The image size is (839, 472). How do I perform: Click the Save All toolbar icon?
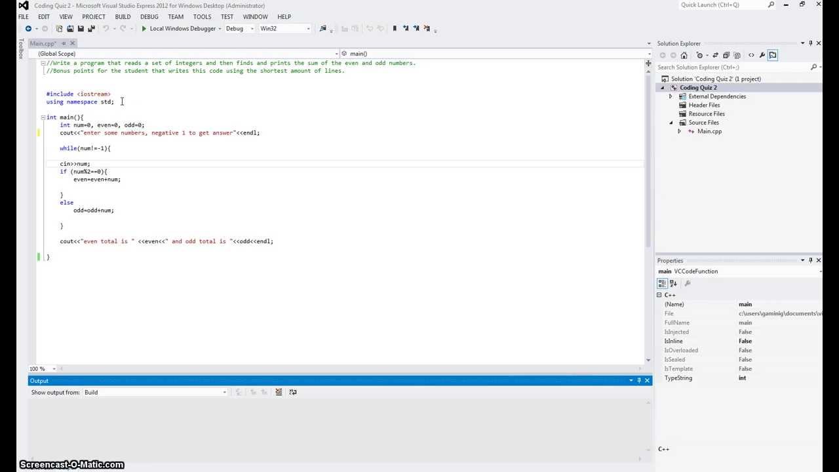(91, 29)
